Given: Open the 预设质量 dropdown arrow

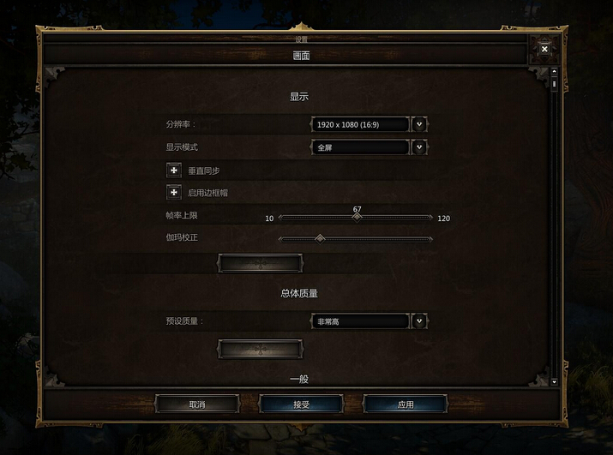Looking at the screenshot, I should pos(419,321).
